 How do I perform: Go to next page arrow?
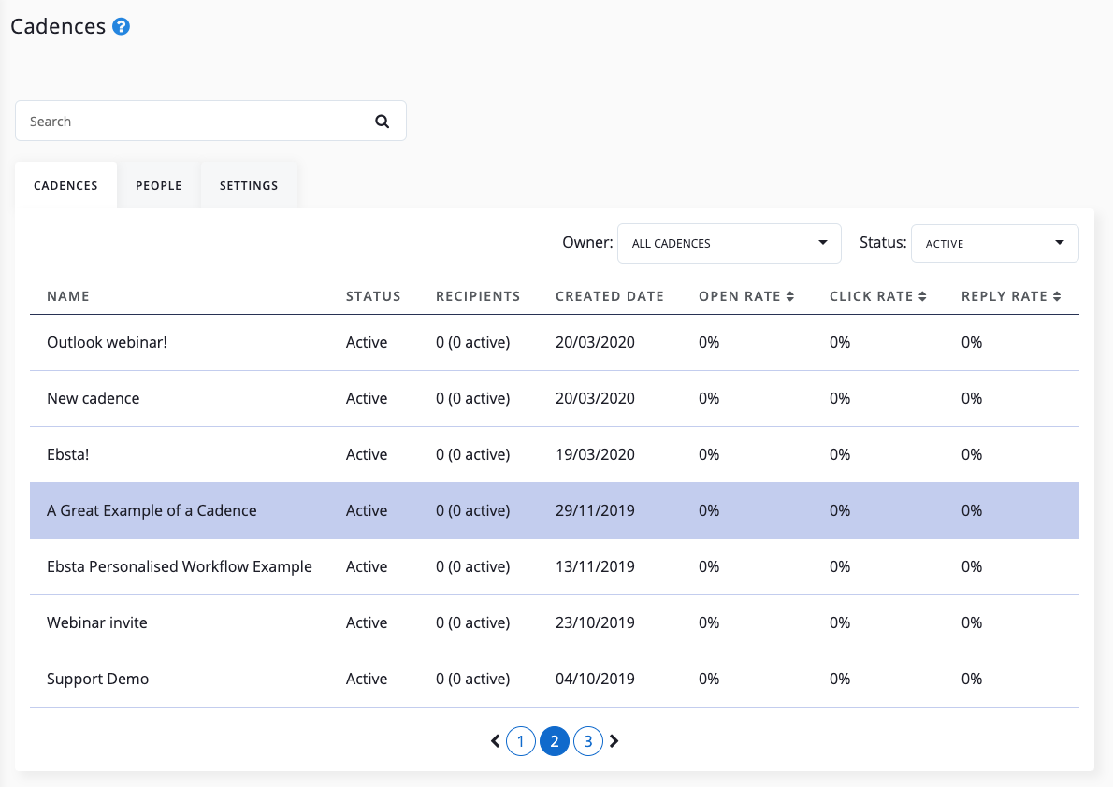[614, 741]
